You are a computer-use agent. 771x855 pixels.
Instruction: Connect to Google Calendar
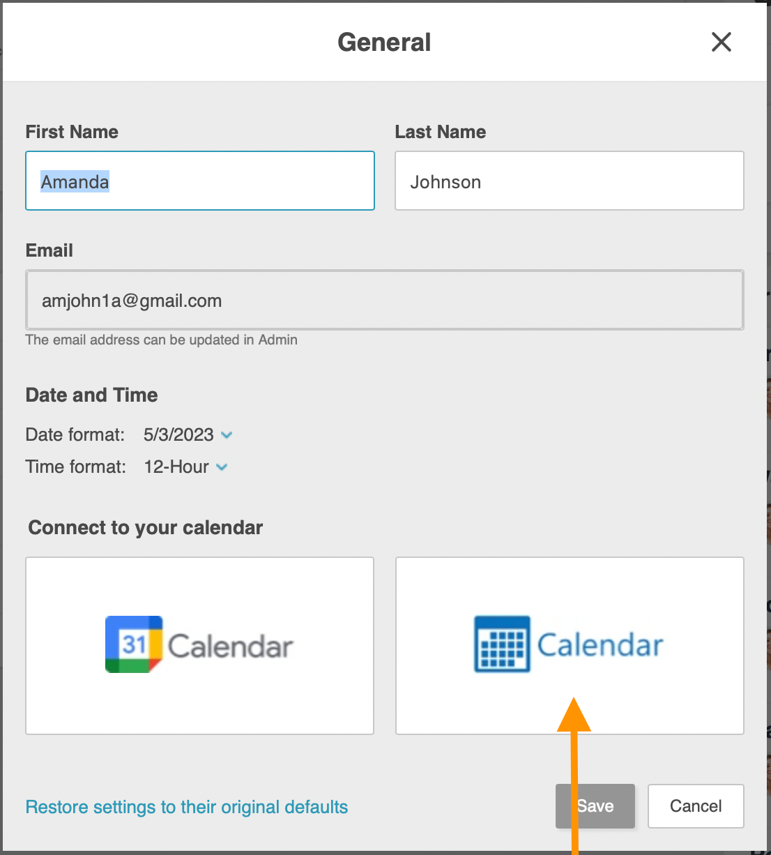pyautogui.click(x=199, y=644)
